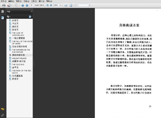Screen dimensions: 161x118
Task: Open the Create PDF dropdown arrow
Action: pyautogui.click(x=11, y=5)
